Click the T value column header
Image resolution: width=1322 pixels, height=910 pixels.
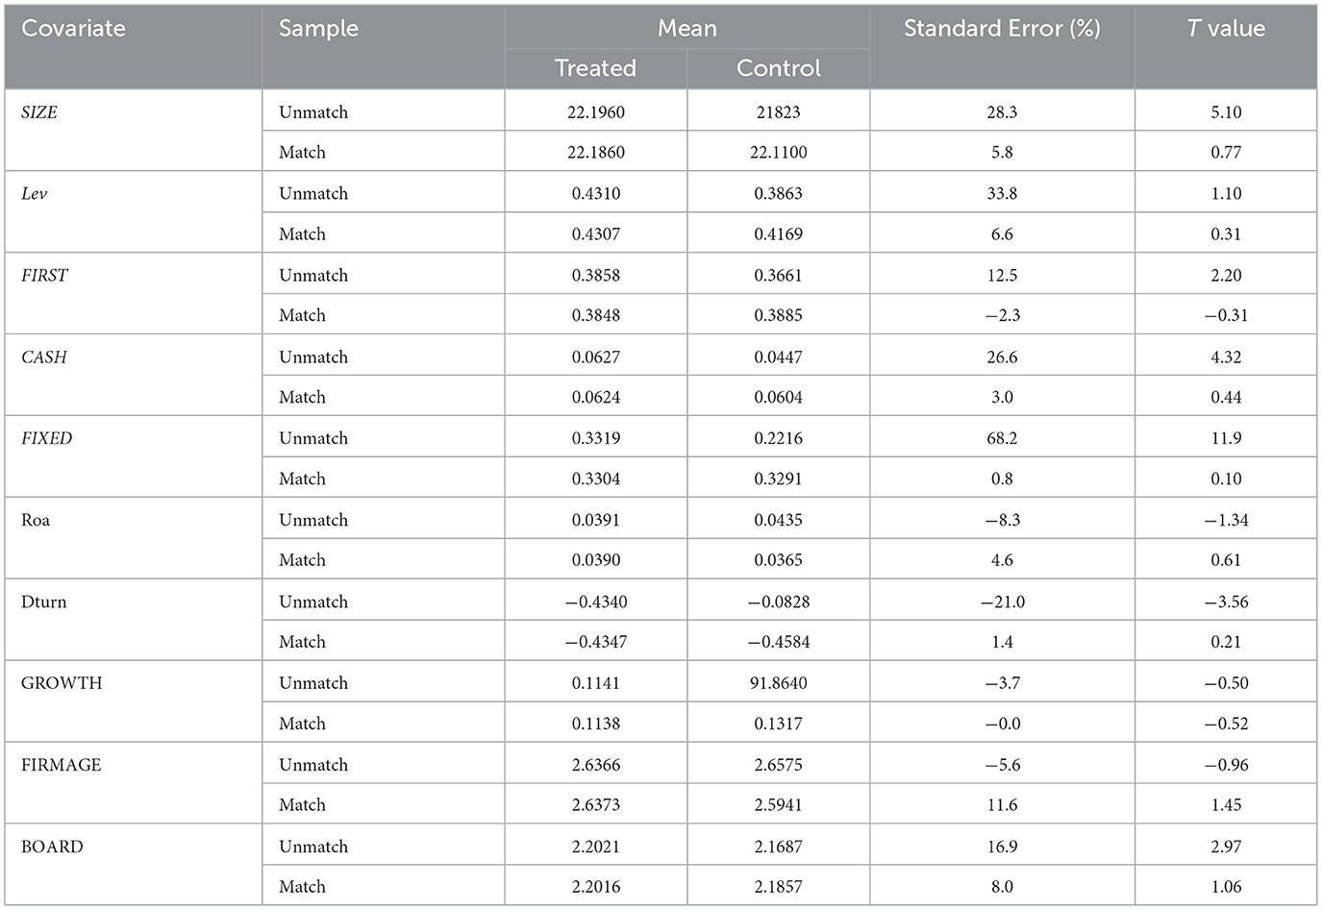[x=1226, y=29]
